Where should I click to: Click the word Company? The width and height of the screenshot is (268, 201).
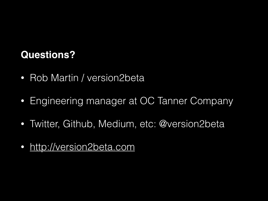coord(211,101)
